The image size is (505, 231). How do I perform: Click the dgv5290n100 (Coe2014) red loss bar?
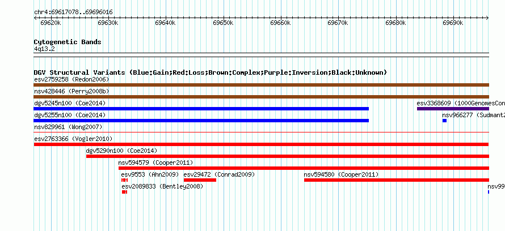288,156
